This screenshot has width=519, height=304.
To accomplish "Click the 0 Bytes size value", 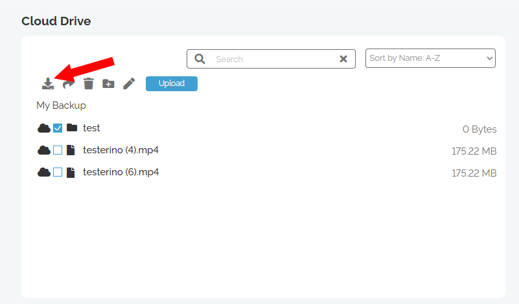I will click(479, 129).
